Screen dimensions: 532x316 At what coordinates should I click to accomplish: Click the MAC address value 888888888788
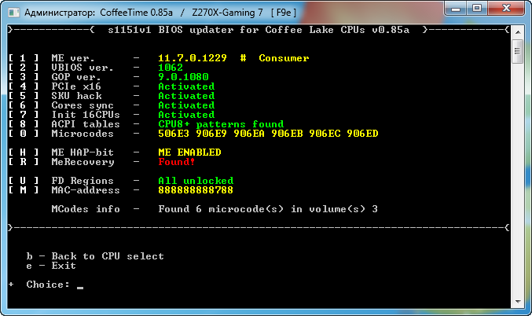tap(196, 190)
